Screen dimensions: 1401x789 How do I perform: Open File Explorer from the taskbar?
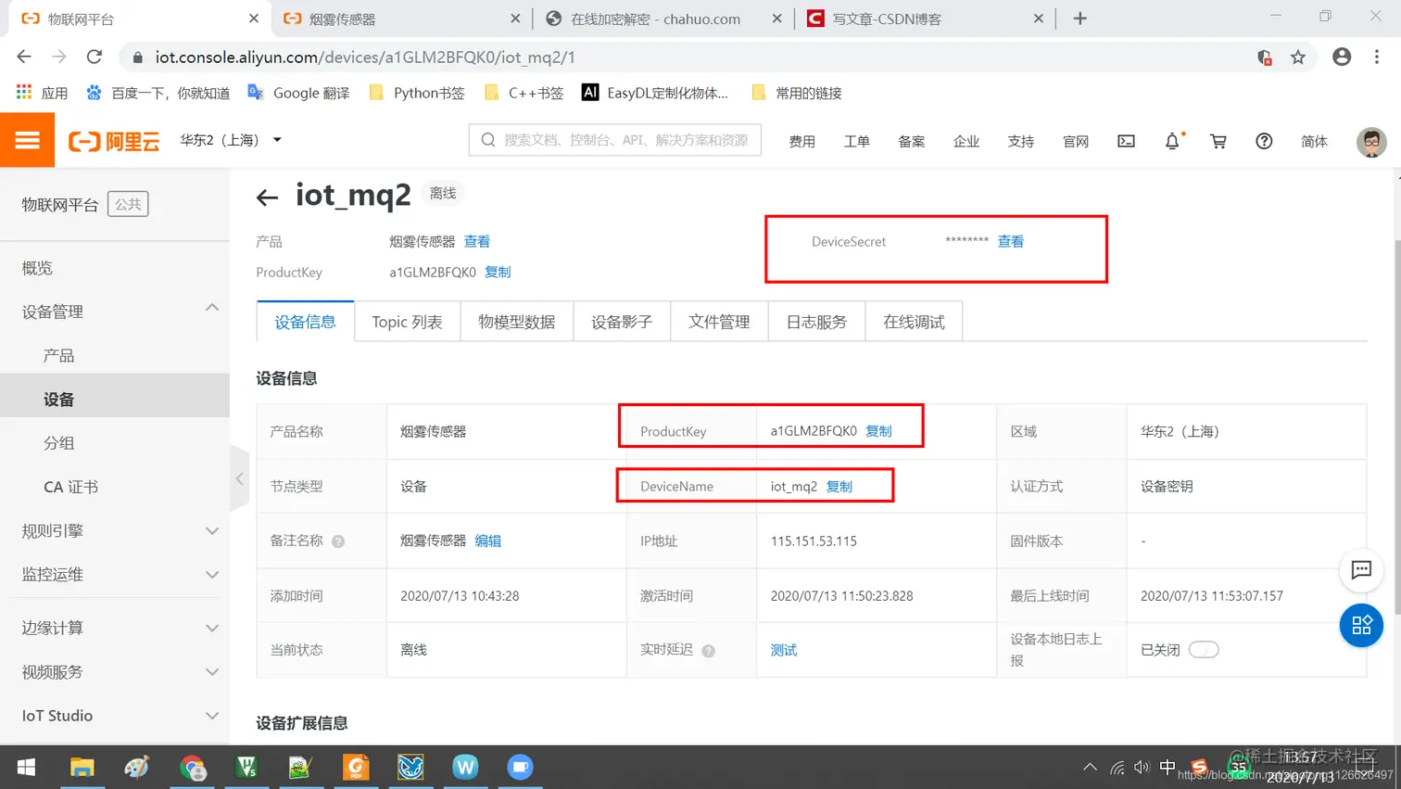point(82,768)
